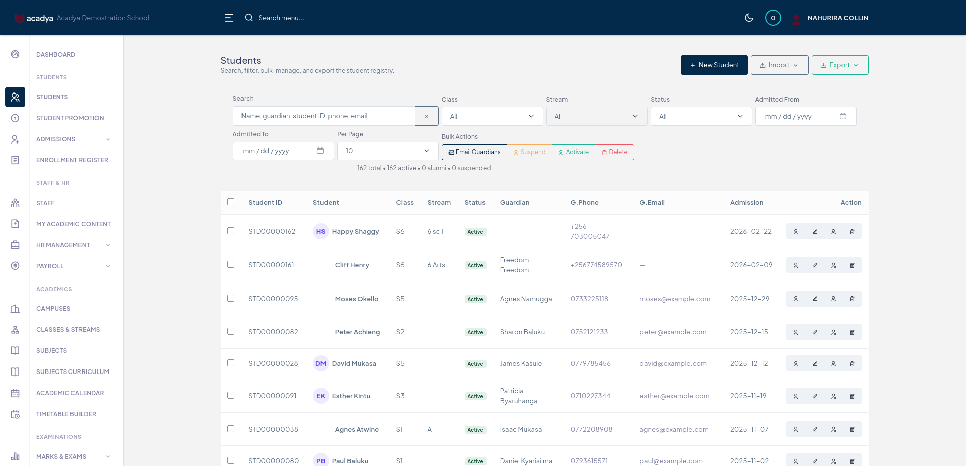Image resolution: width=966 pixels, height=466 pixels.
Task: Toggle dark mode moon icon
Action: coord(749,18)
